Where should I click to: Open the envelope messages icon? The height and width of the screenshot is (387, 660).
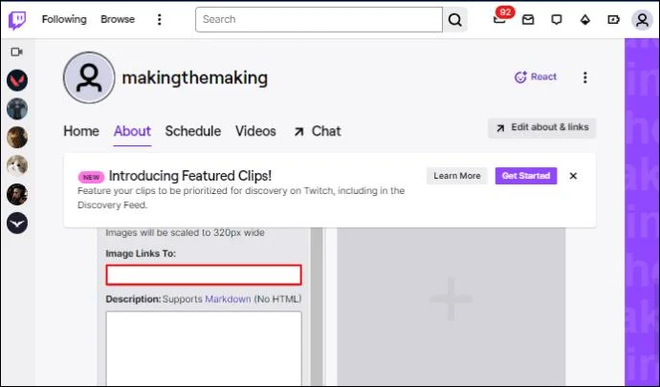(528, 19)
